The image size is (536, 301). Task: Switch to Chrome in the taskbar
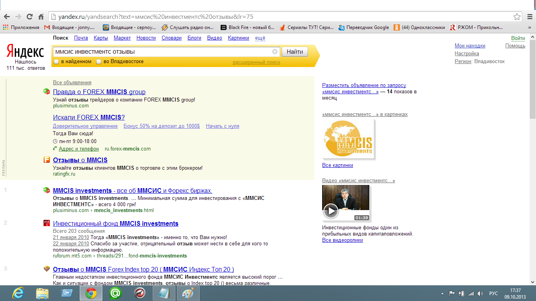pyautogui.click(x=91, y=293)
